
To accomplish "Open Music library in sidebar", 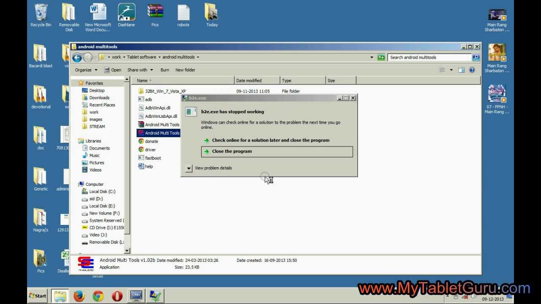I will tap(94, 156).
